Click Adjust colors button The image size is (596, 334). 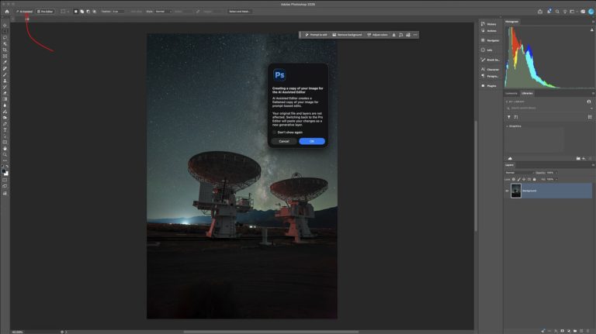point(377,35)
